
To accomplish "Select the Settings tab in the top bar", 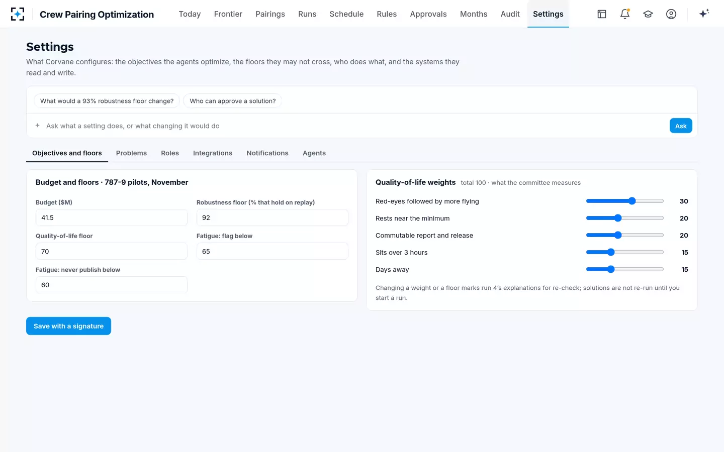I will [x=548, y=14].
